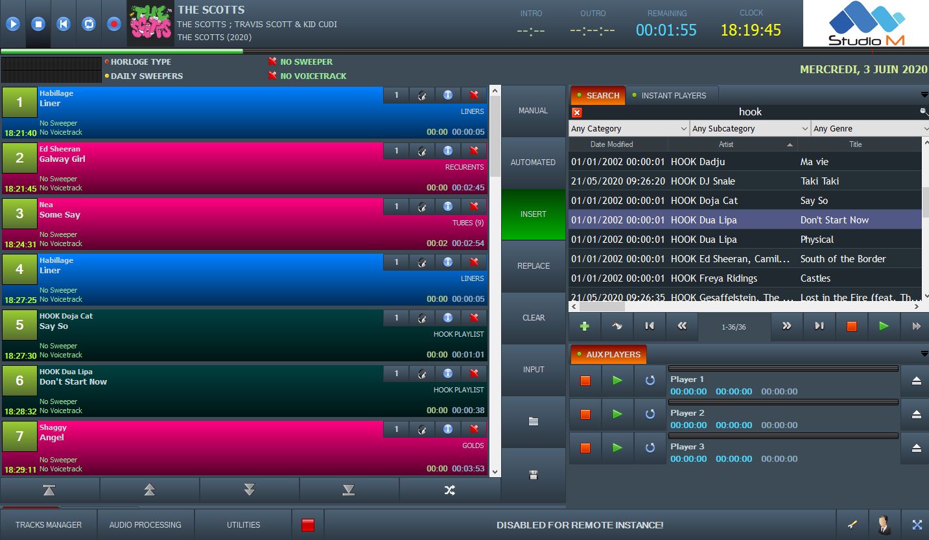Toggle loop on aux Player 3

pyautogui.click(x=650, y=448)
